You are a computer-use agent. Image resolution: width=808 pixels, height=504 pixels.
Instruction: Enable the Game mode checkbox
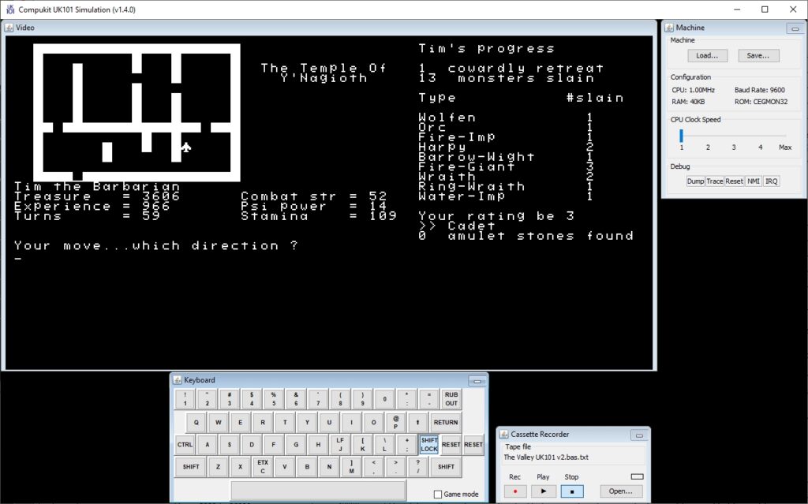(438, 495)
